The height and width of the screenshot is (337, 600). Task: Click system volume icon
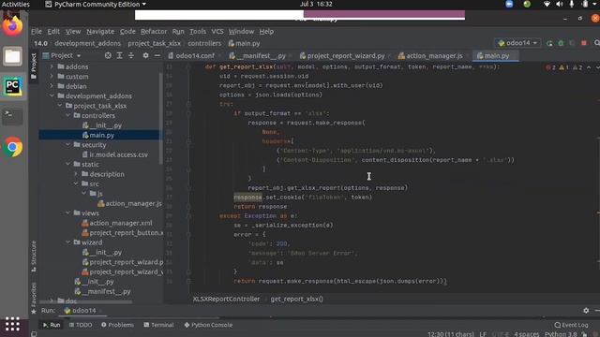click(559, 4)
